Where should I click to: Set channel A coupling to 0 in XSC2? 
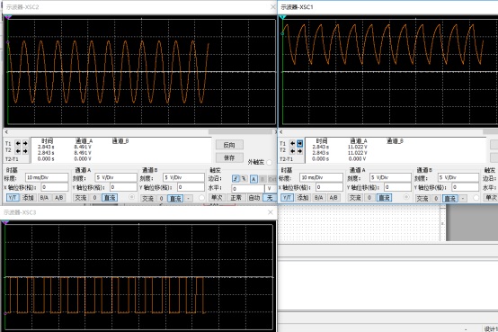coord(94,197)
